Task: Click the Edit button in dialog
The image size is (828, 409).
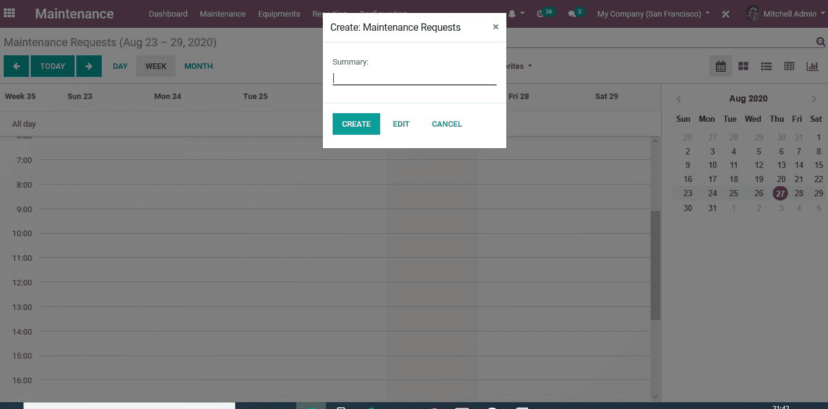Action: [401, 124]
